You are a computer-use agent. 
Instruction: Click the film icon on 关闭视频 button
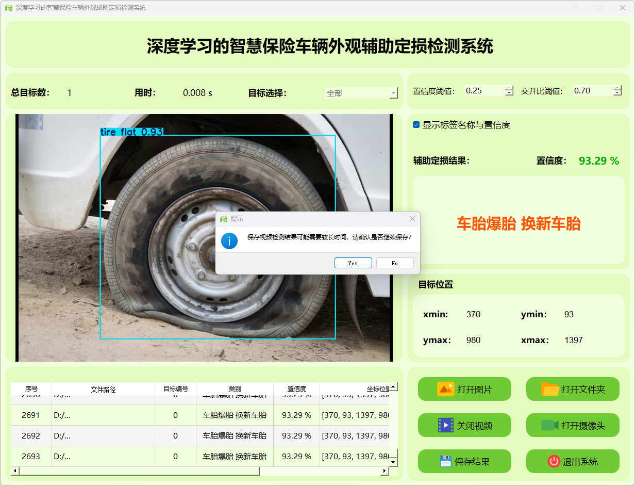pos(445,425)
